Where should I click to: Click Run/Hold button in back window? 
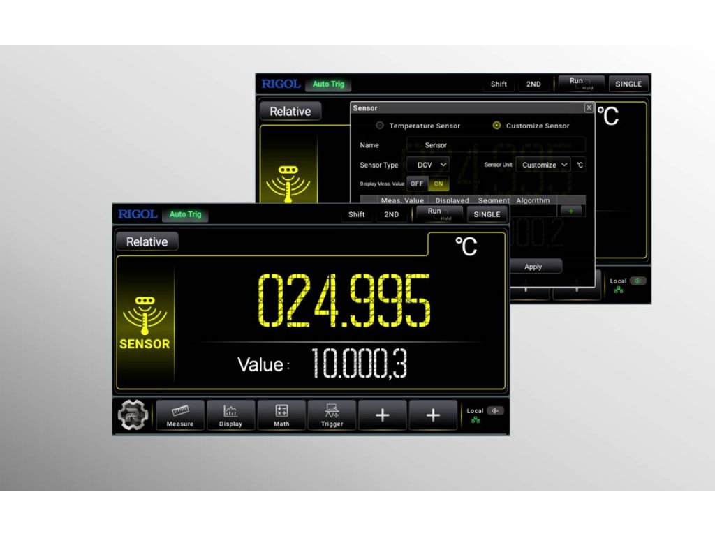pyautogui.click(x=581, y=83)
